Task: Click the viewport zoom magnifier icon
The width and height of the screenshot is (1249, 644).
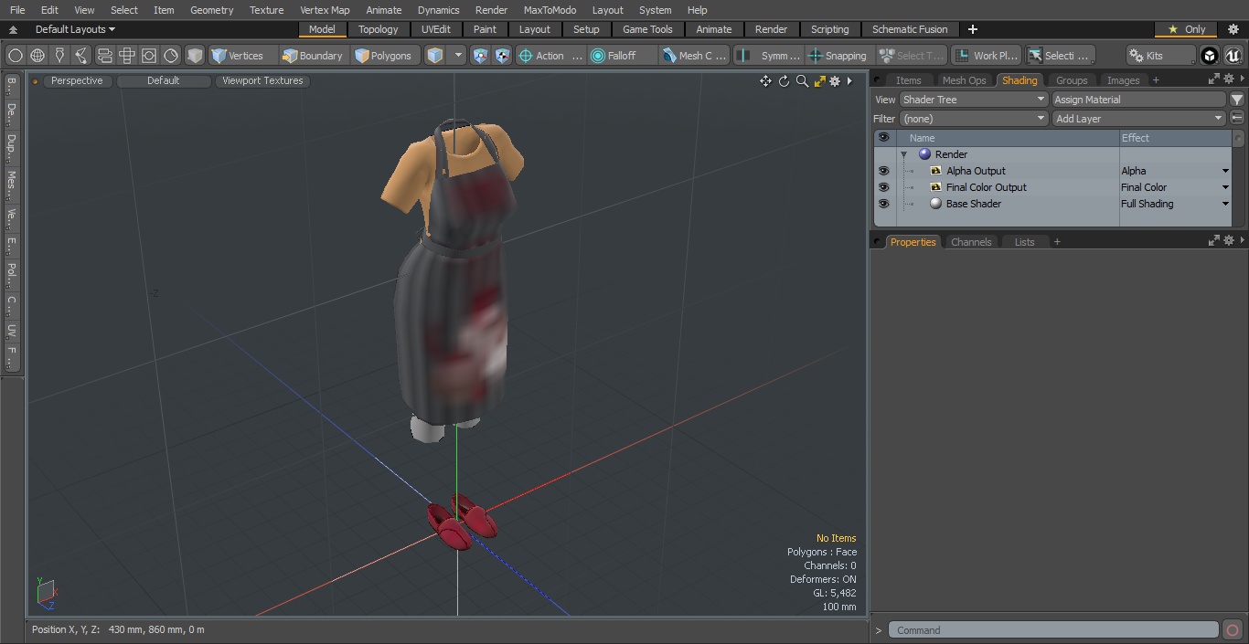Action: click(802, 81)
